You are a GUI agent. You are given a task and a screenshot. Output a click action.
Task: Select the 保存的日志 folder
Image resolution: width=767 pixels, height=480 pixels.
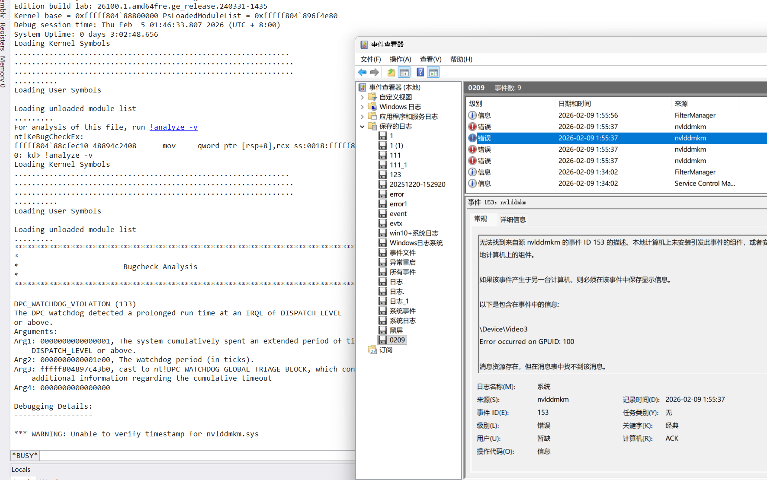click(x=395, y=126)
